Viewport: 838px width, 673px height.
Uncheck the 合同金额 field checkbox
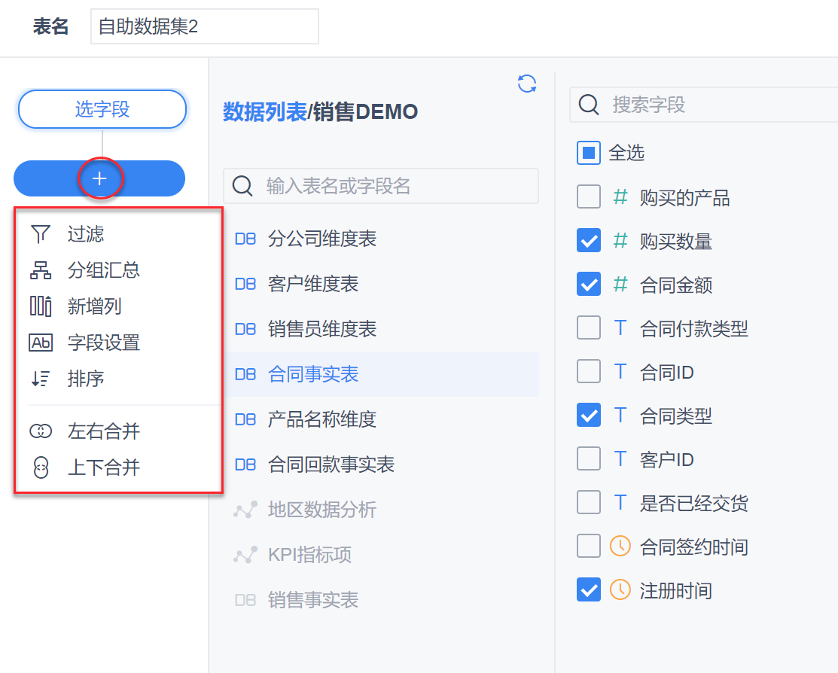[x=589, y=285]
